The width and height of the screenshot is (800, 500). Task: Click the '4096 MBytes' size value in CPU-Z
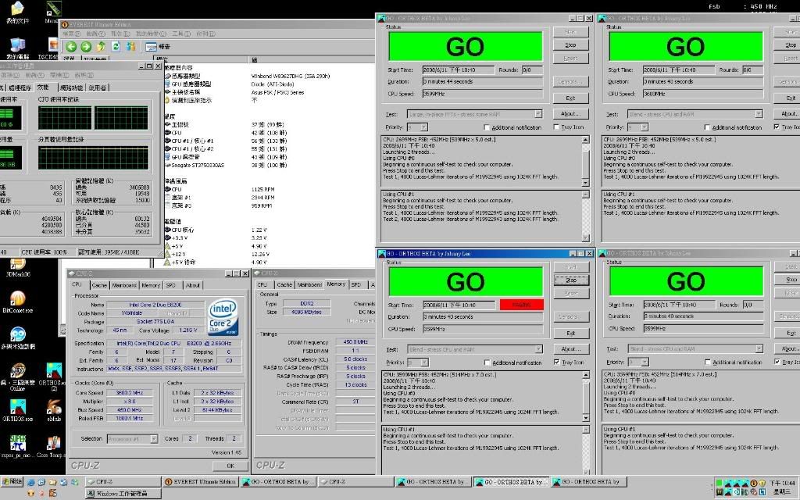pos(306,312)
